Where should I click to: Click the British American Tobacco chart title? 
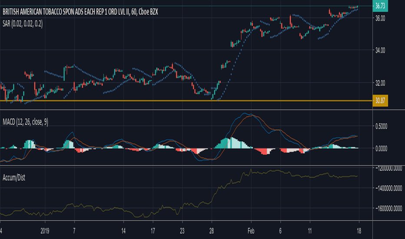[x=80, y=12]
